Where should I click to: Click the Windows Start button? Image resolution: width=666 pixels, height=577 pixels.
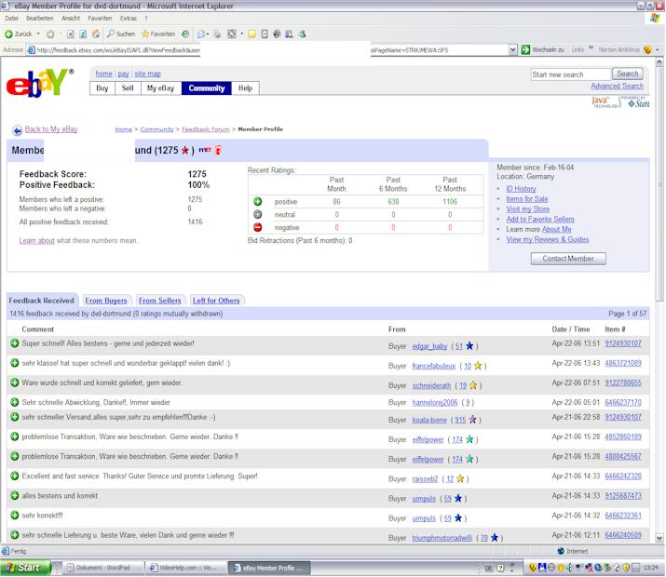[24, 568]
